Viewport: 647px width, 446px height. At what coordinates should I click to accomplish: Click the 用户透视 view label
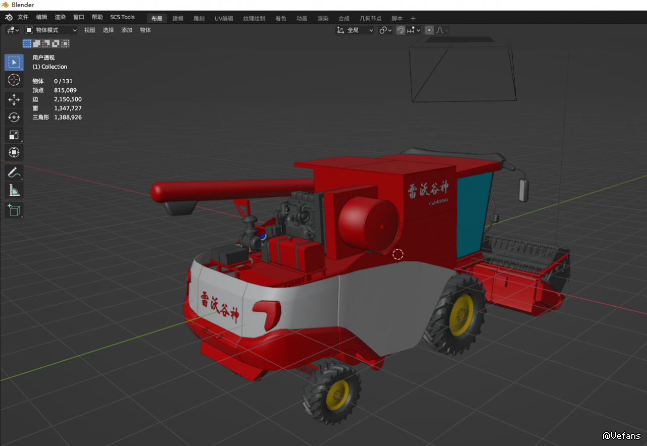coord(43,58)
